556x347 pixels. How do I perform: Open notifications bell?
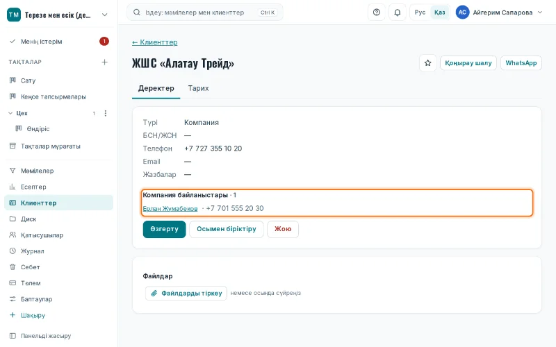(397, 12)
